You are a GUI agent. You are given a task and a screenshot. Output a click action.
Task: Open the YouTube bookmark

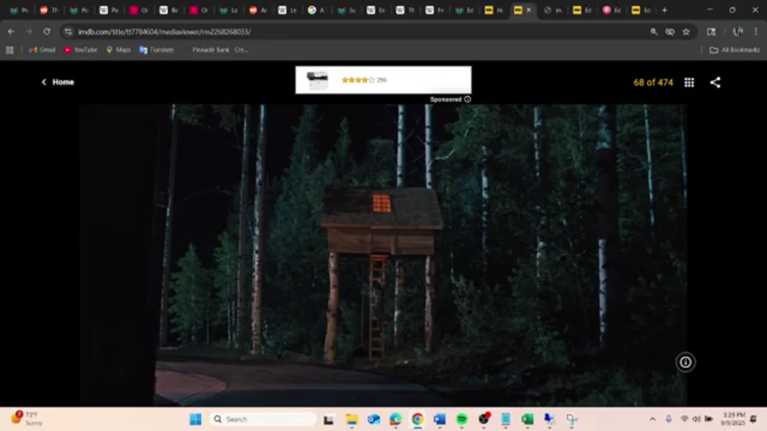[80, 50]
